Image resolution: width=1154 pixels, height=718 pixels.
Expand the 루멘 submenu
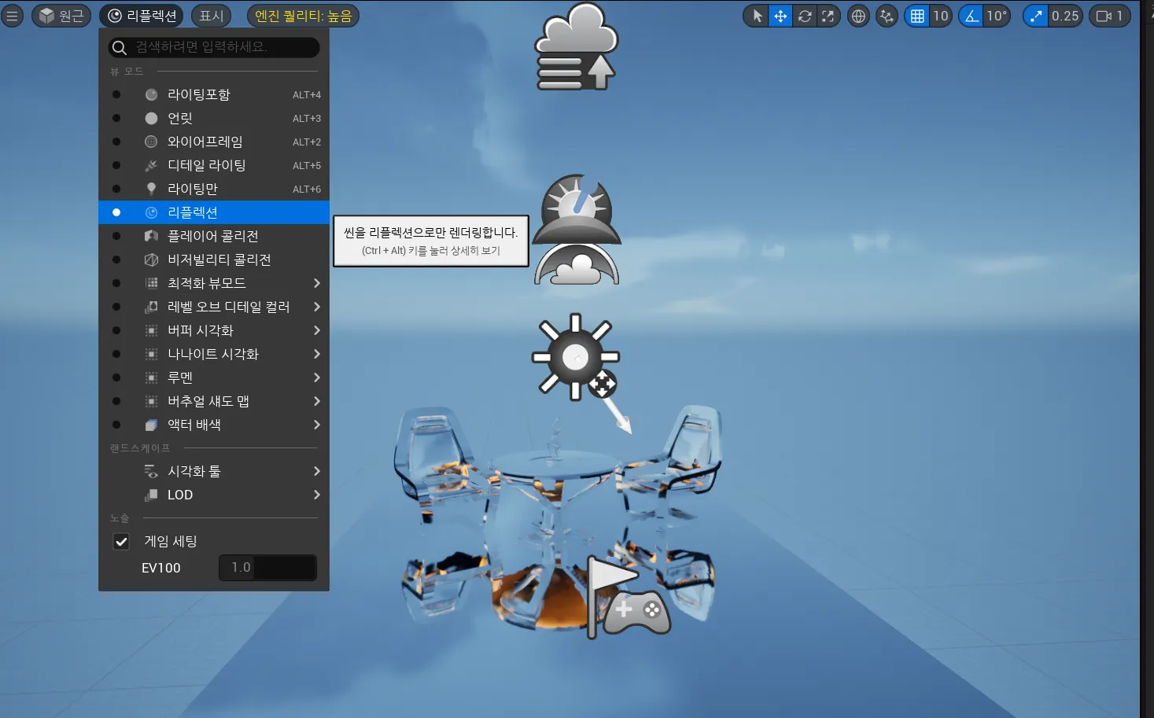point(214,377)
